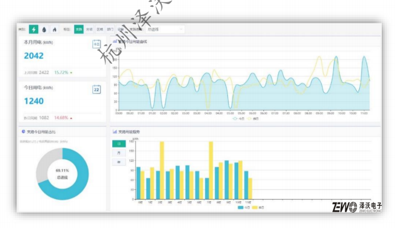Click the blue bar at 9时
This screenshot has height=228, width=395.
click(x=226, y=180)
